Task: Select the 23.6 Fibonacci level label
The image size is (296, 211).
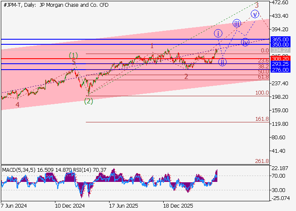Action: pos(263,61)
